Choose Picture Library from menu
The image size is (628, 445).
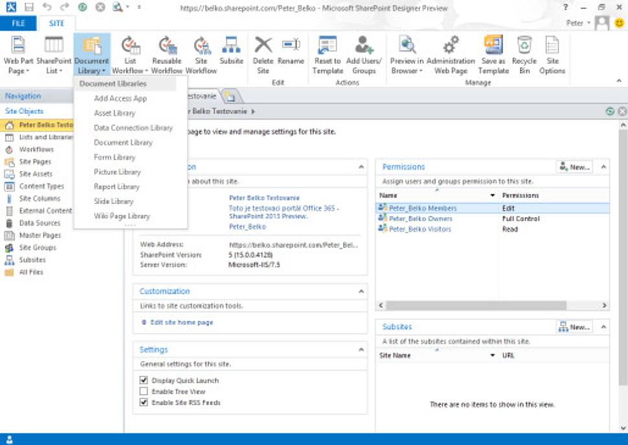[x=117, y=172]
